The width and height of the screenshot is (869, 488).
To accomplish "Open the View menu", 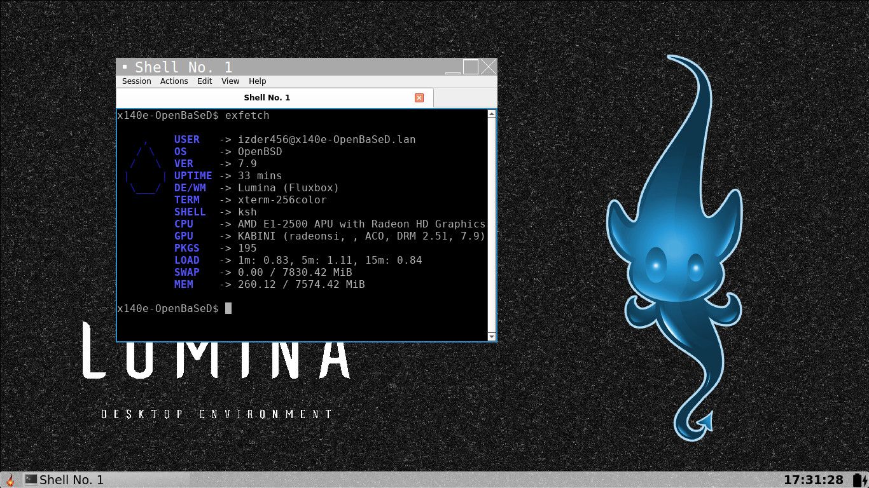I will 230,81.
